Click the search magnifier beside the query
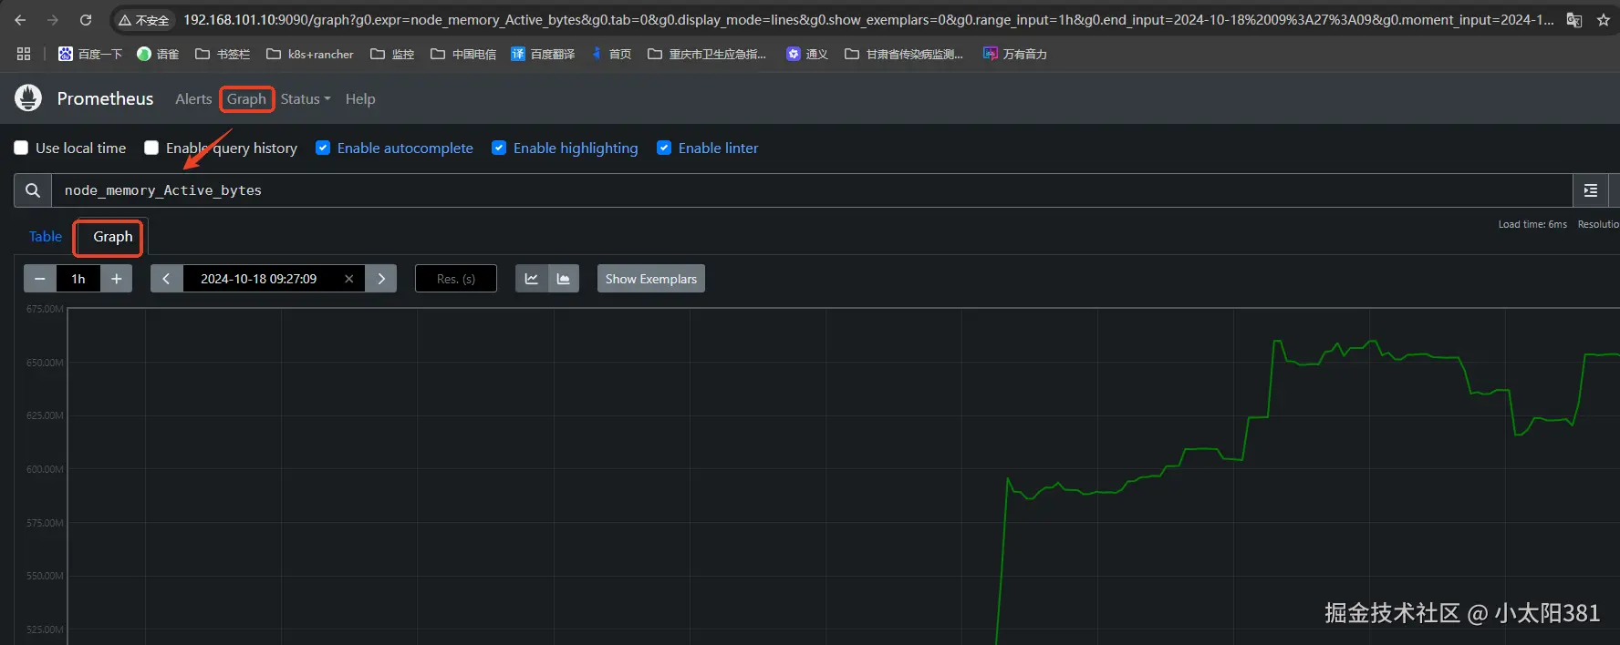This screenshot has width=1620, height=645. point(33,190)
